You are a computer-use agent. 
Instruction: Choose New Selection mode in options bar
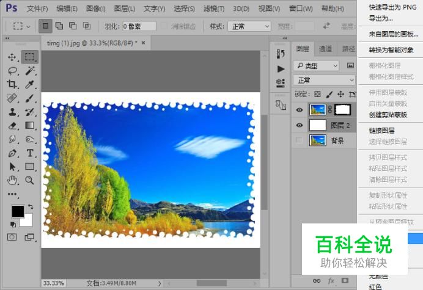click(45, 26)
